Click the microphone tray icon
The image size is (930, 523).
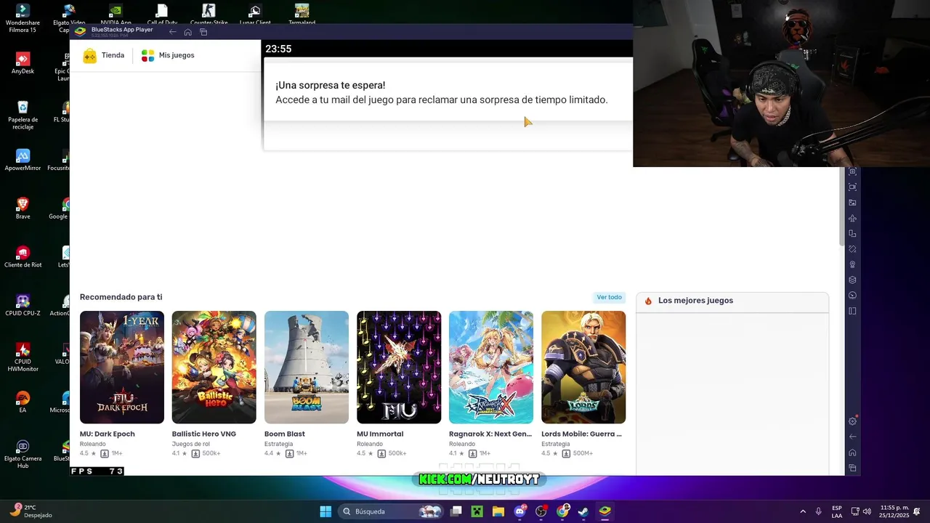819,511
